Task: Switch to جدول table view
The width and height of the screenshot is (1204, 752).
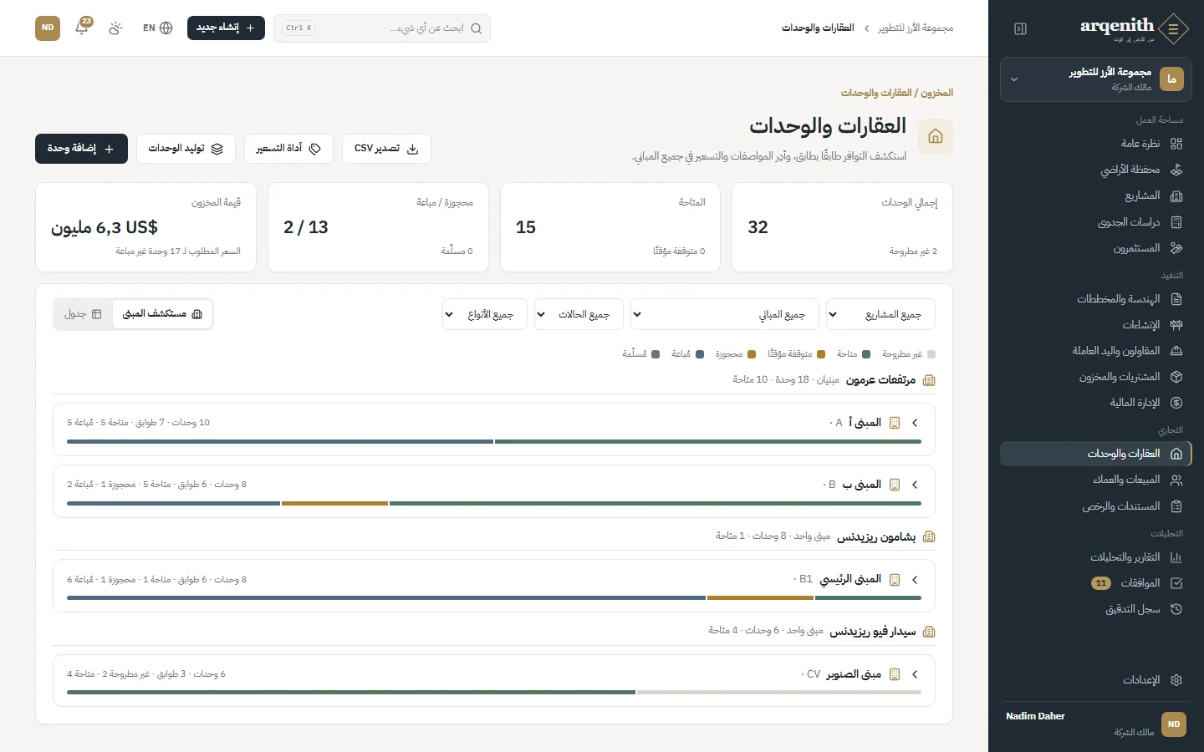Action: (x=83, y=314)
